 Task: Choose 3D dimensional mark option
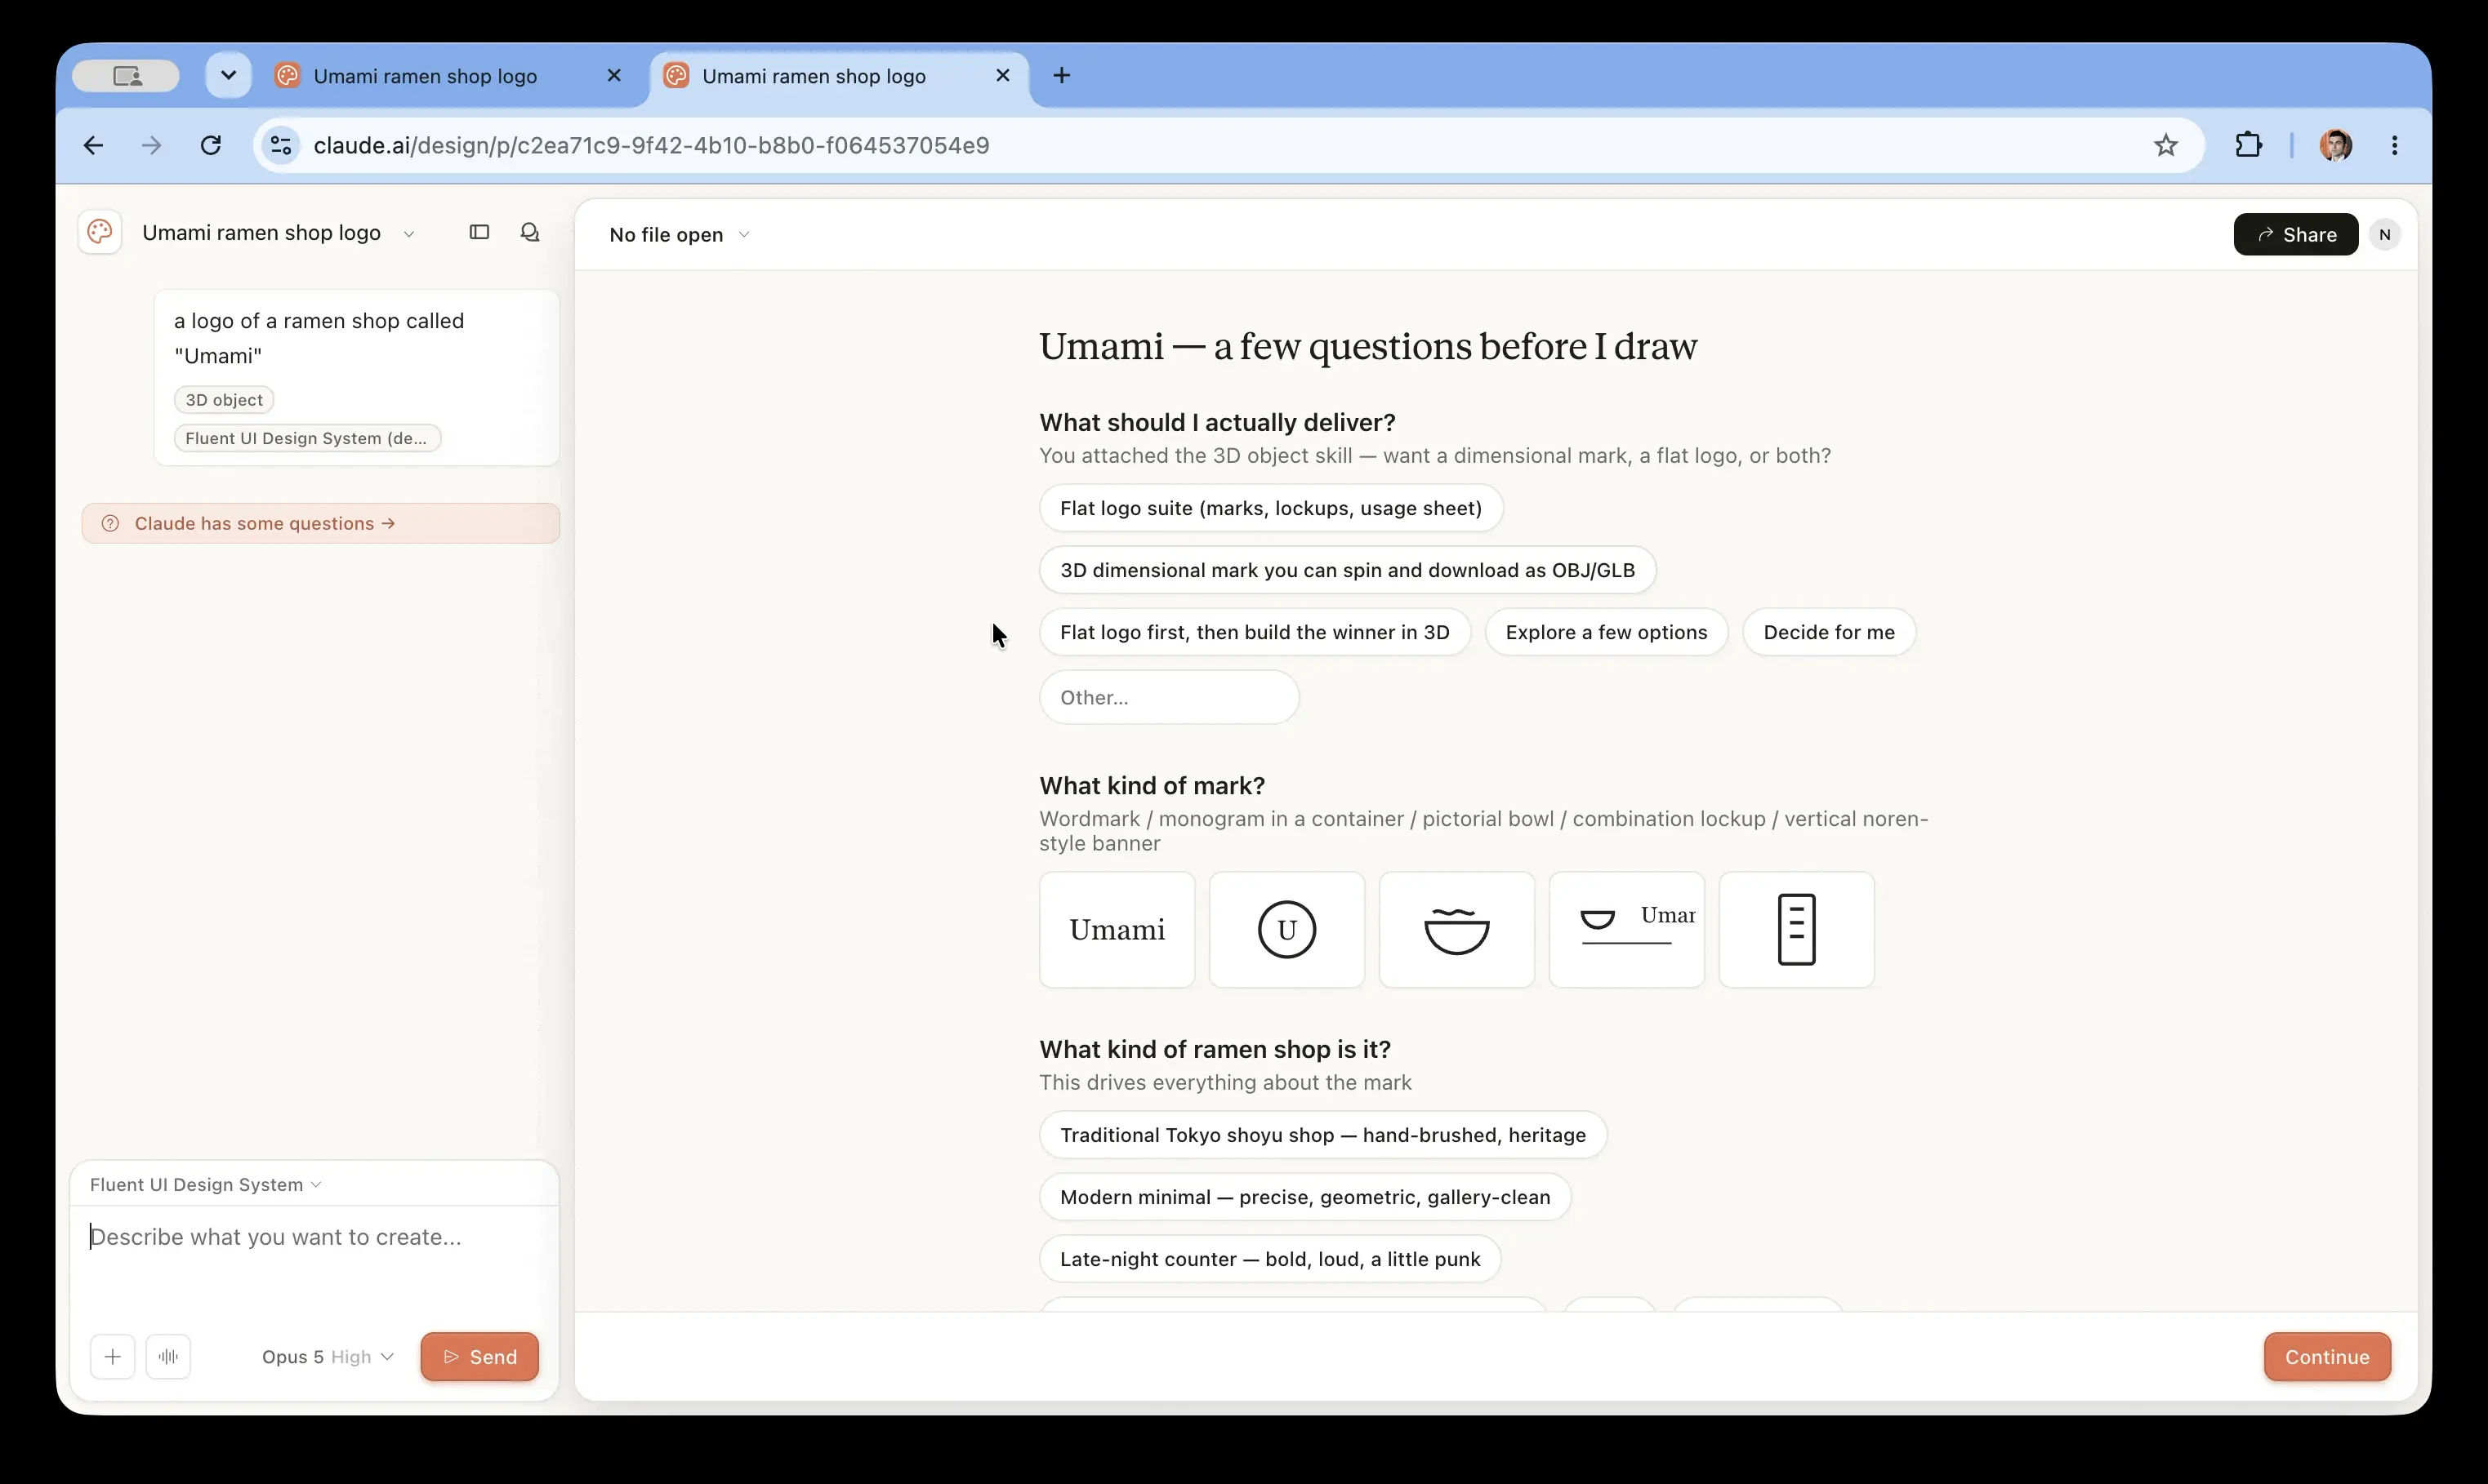point(1348,570)
